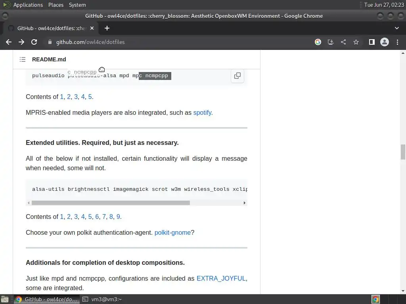Open the Chrome profile avatar
The height and width of the screenshot is (304, 406).
(385, 42)
